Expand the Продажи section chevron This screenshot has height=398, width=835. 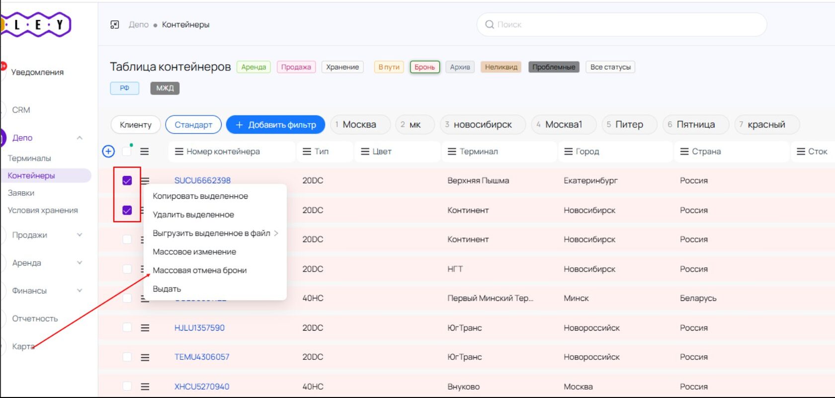pyautogui.click(x=80, y=235)
